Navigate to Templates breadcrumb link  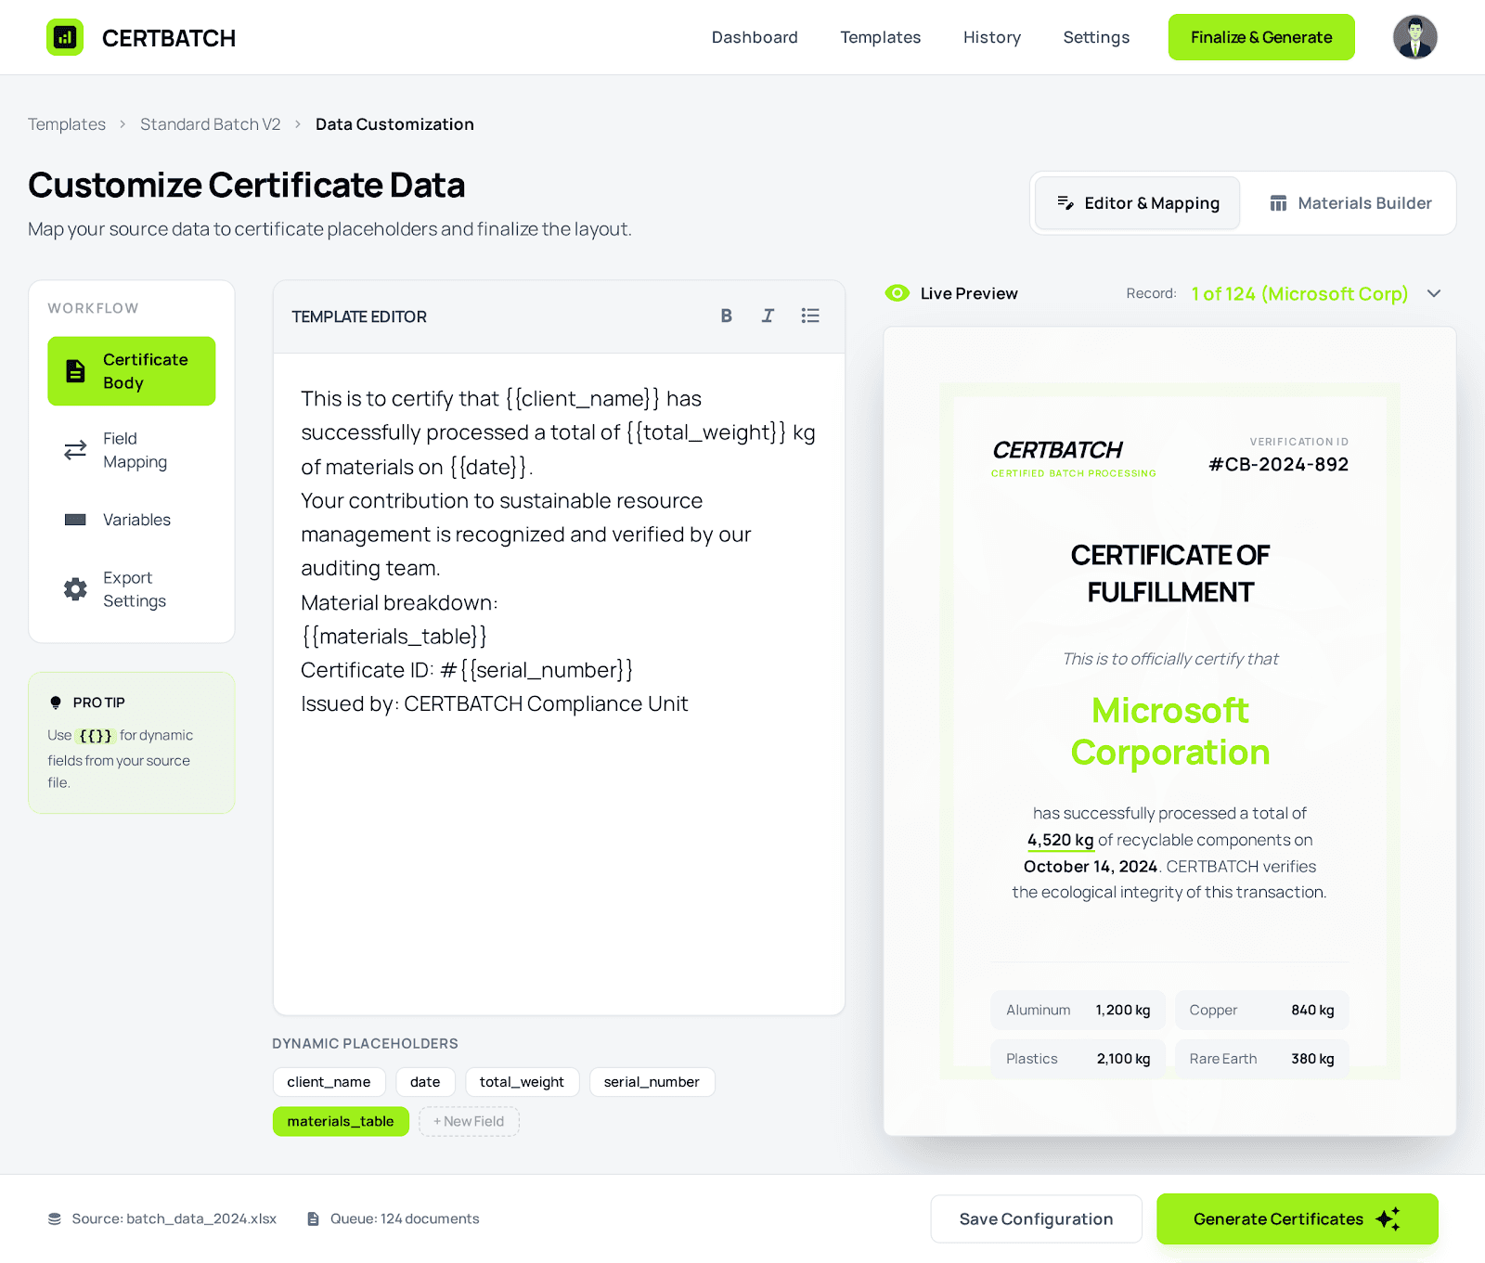pyautogui.click(x=67, y=124)
